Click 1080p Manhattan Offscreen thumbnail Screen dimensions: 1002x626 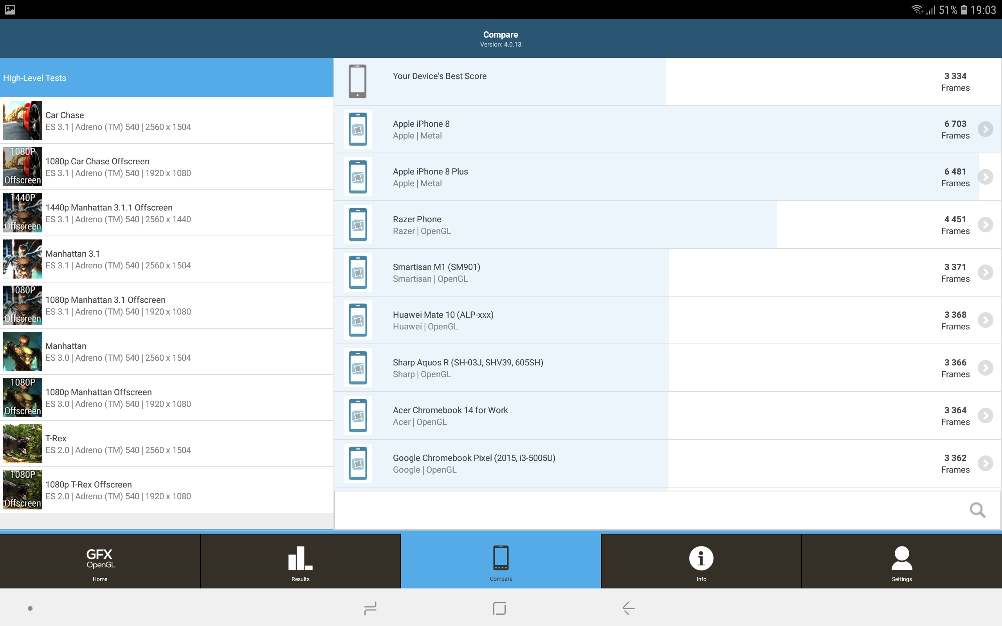[22, 398]
